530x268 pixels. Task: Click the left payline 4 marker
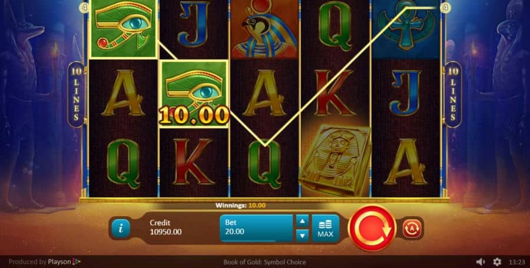[84, 7]
